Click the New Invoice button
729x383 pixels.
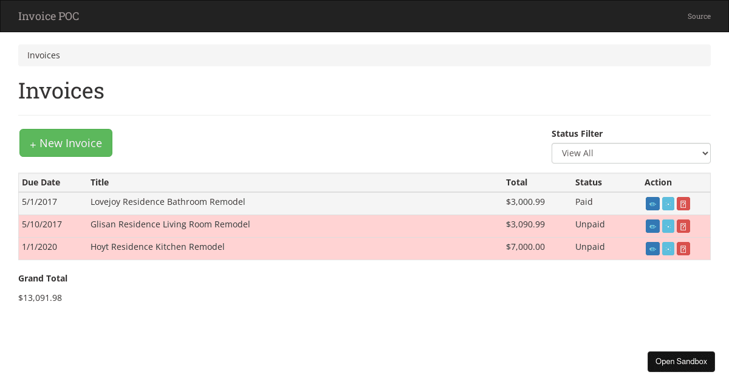(x=66, y=143)
